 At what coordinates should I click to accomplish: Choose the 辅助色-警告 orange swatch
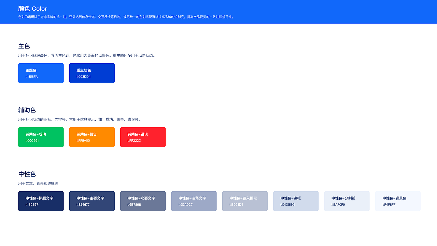(x=92, y=137)
